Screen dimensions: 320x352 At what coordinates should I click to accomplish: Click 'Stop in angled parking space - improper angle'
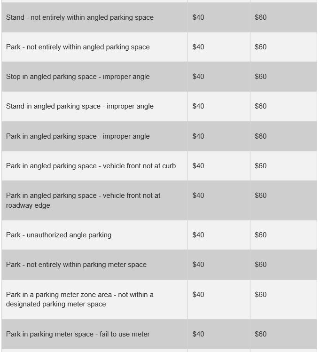tap(78, 77)
